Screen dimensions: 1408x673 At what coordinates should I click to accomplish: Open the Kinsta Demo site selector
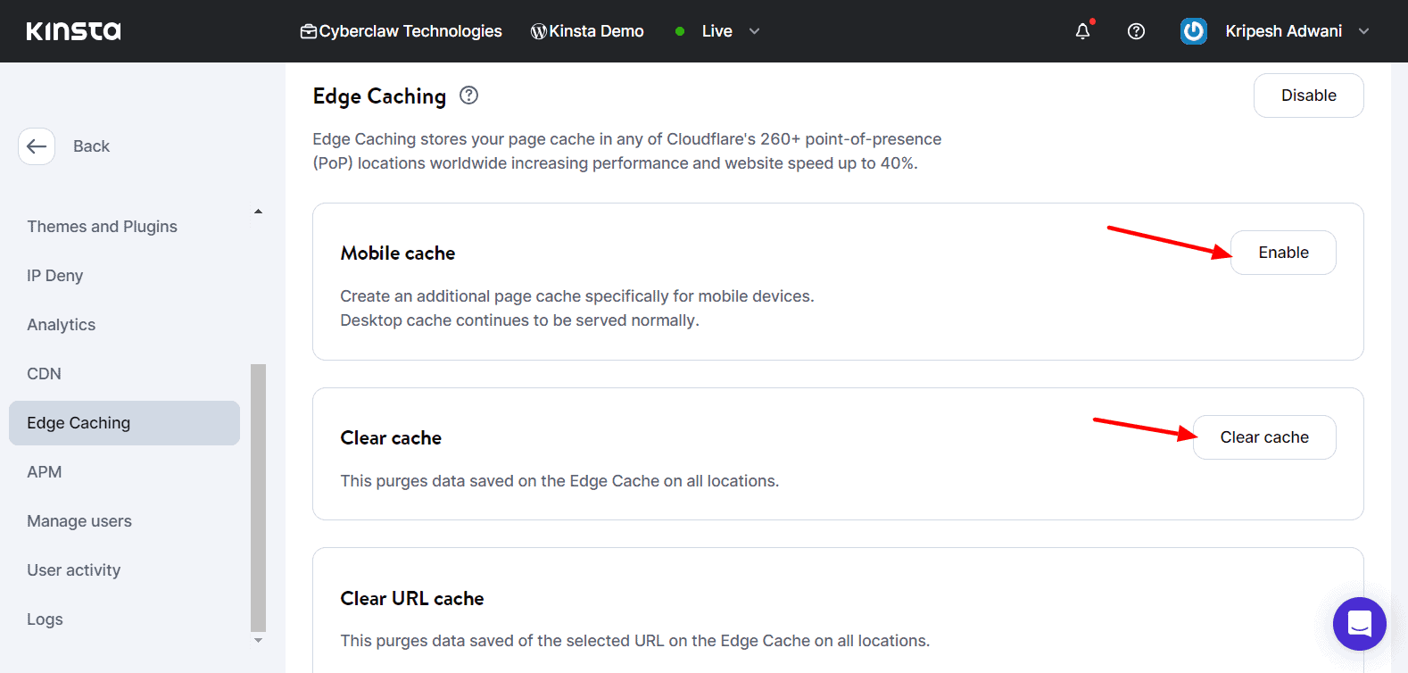[587, 31]
